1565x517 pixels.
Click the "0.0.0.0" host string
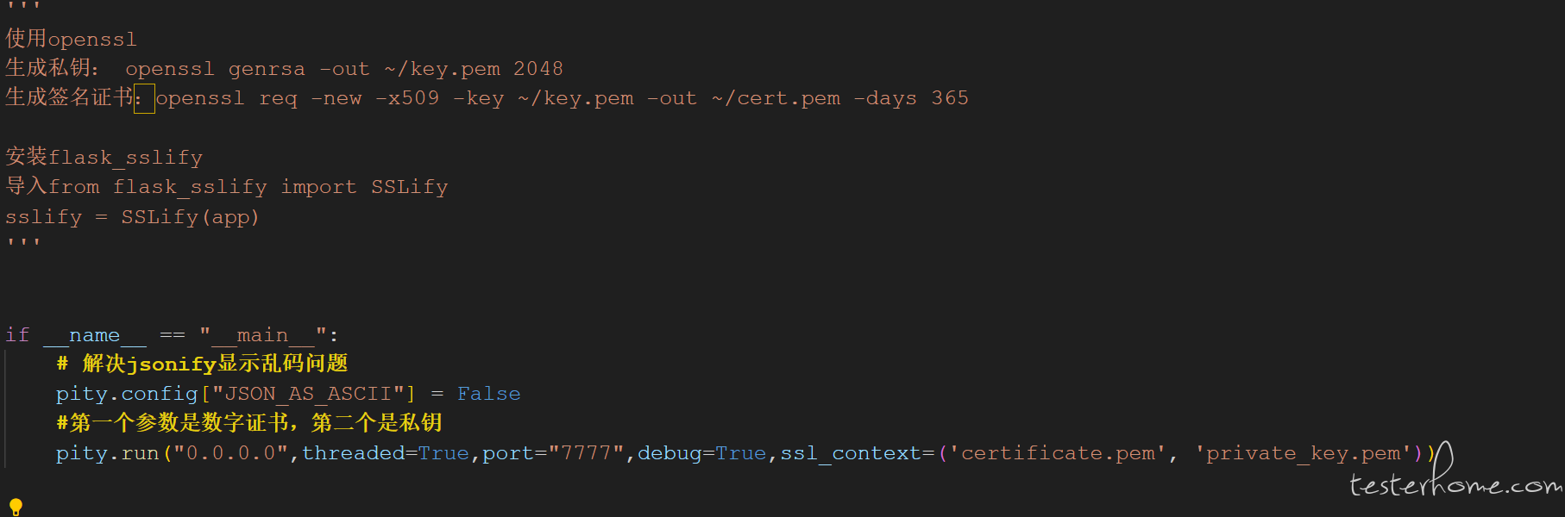coord(230,453)
